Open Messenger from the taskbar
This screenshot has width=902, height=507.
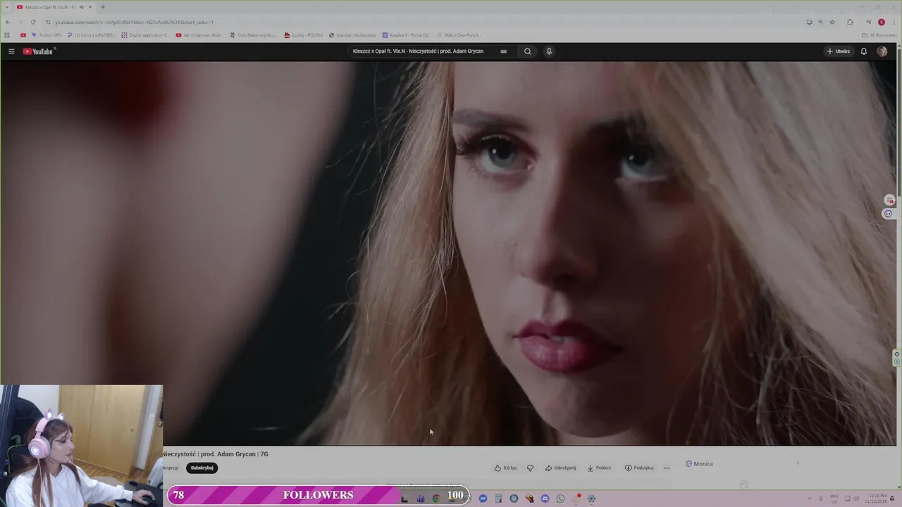[483, 499]
